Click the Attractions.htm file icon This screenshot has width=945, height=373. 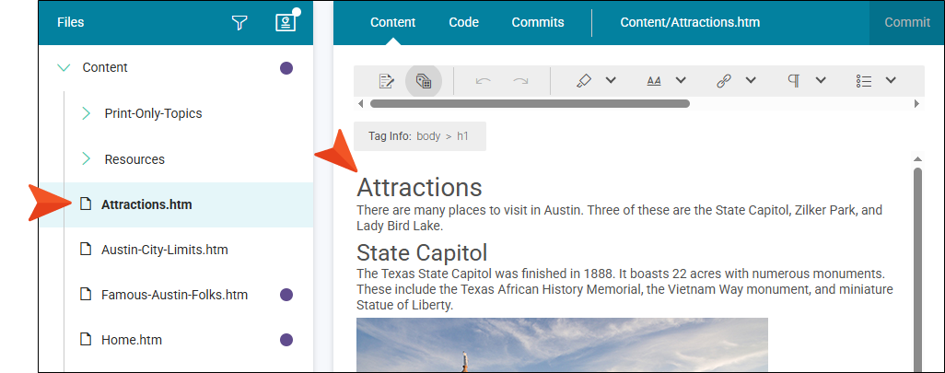(87, 204)
